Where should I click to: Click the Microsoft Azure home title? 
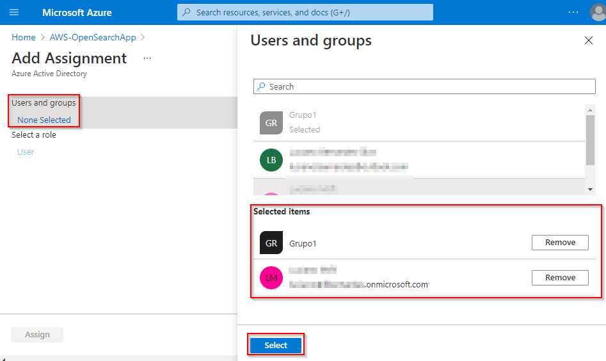(77, 12)
